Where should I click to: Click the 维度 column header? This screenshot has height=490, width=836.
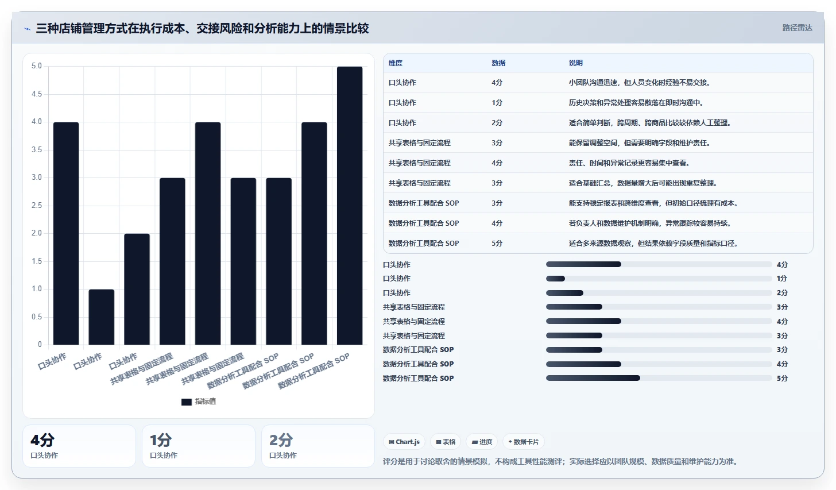click(396, 63)
